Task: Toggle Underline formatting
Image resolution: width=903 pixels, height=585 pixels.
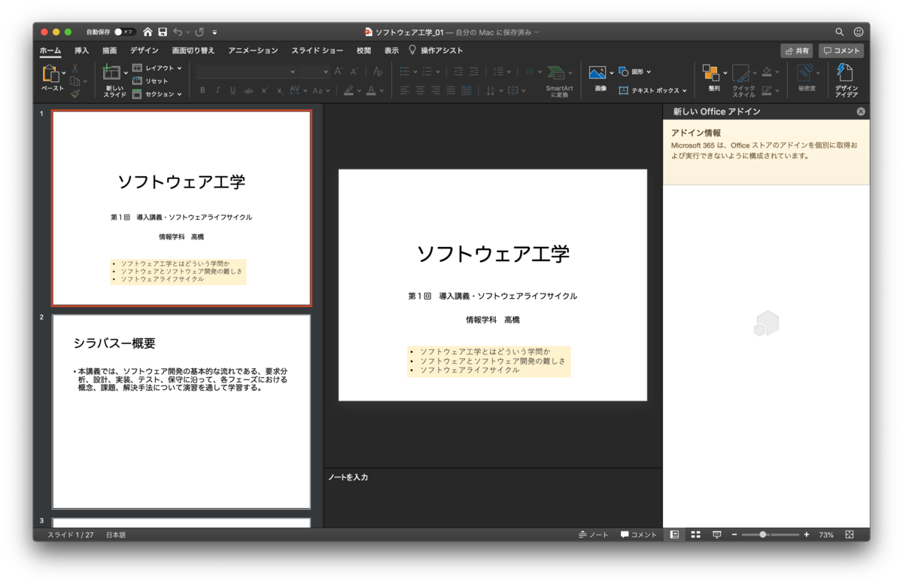Action: pyautogui.click(x=233, y=90)
